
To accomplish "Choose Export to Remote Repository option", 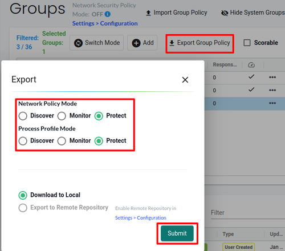I will click(x=23, y=208).
